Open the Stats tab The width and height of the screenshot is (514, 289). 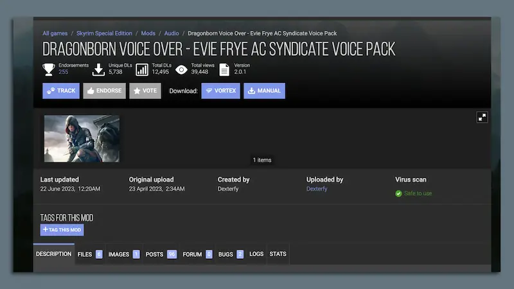point(278,254)
